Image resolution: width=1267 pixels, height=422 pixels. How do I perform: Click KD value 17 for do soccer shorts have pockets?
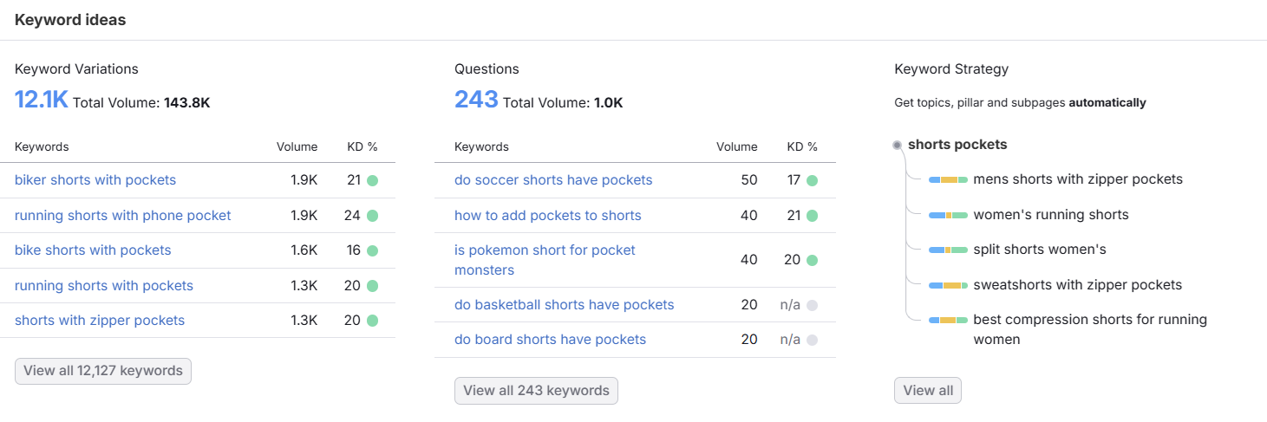click(794, 180)
